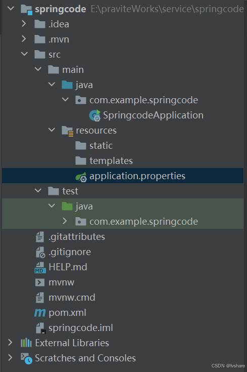Collapse the springcode project root
The height and width of the screenshot is (372, 247).
pos(11,9)
